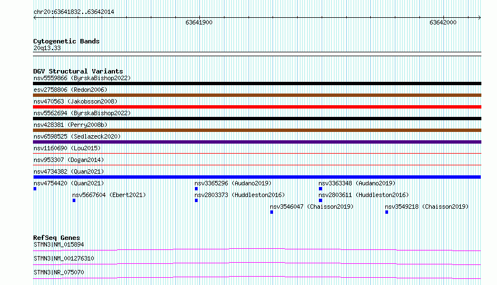This screenshot has height=285, width=497.
Task: Open nsv2803611 (Huddleston2016) label
Action: (x=364, y=195)
